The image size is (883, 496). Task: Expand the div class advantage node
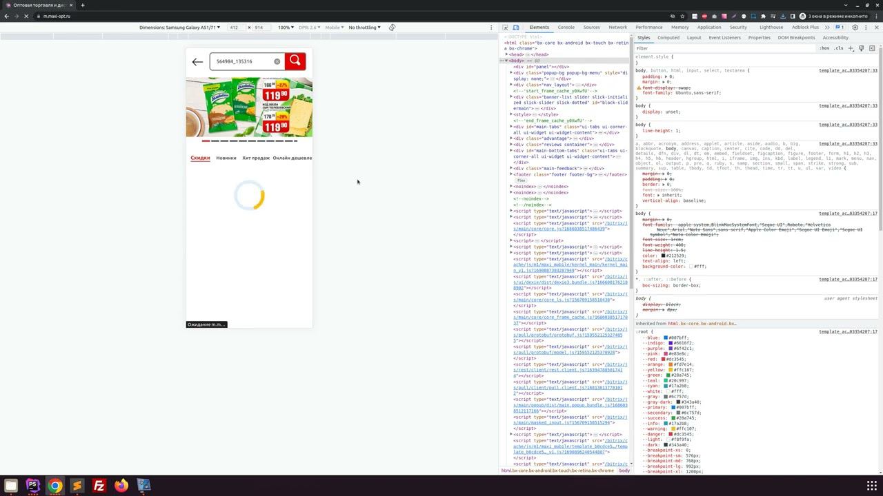coord(511,138)
